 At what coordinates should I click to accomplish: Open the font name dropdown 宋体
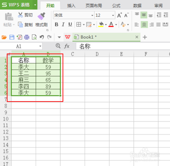(92, 15)
